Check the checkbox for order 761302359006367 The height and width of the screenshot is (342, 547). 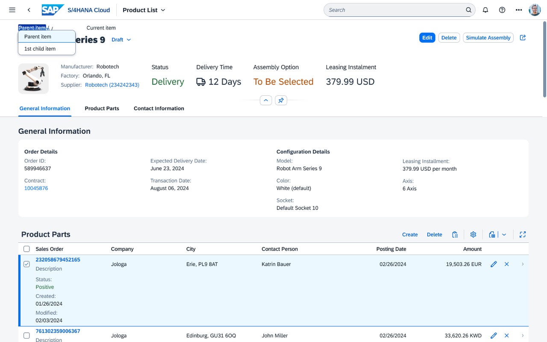(x=26, y=336)
